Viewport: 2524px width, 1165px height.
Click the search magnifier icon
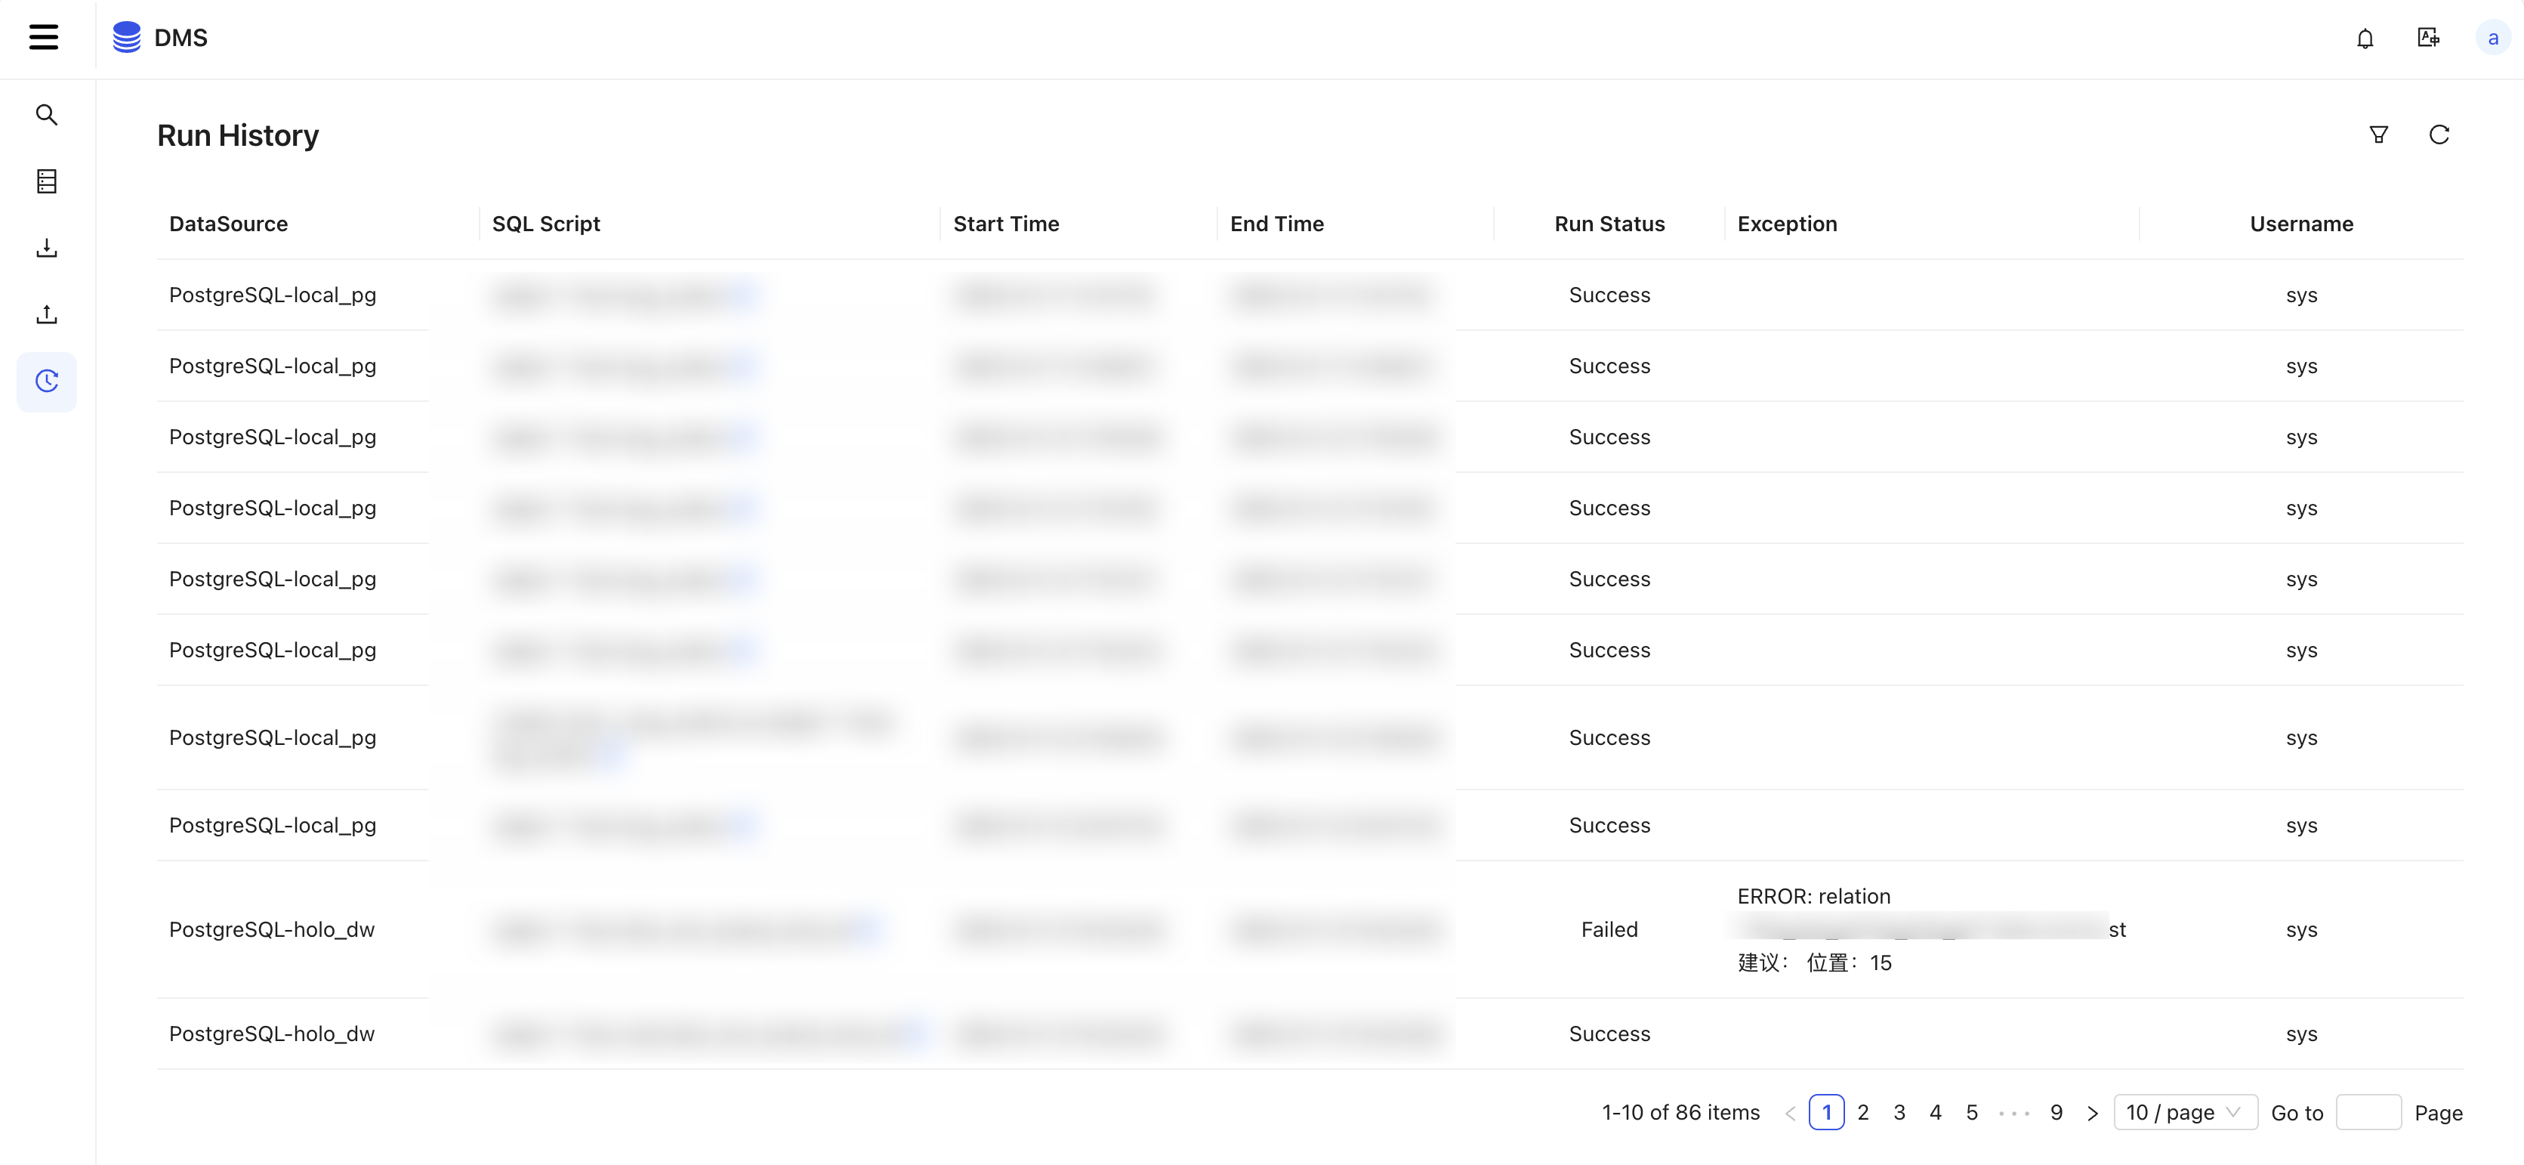point(45,113)
